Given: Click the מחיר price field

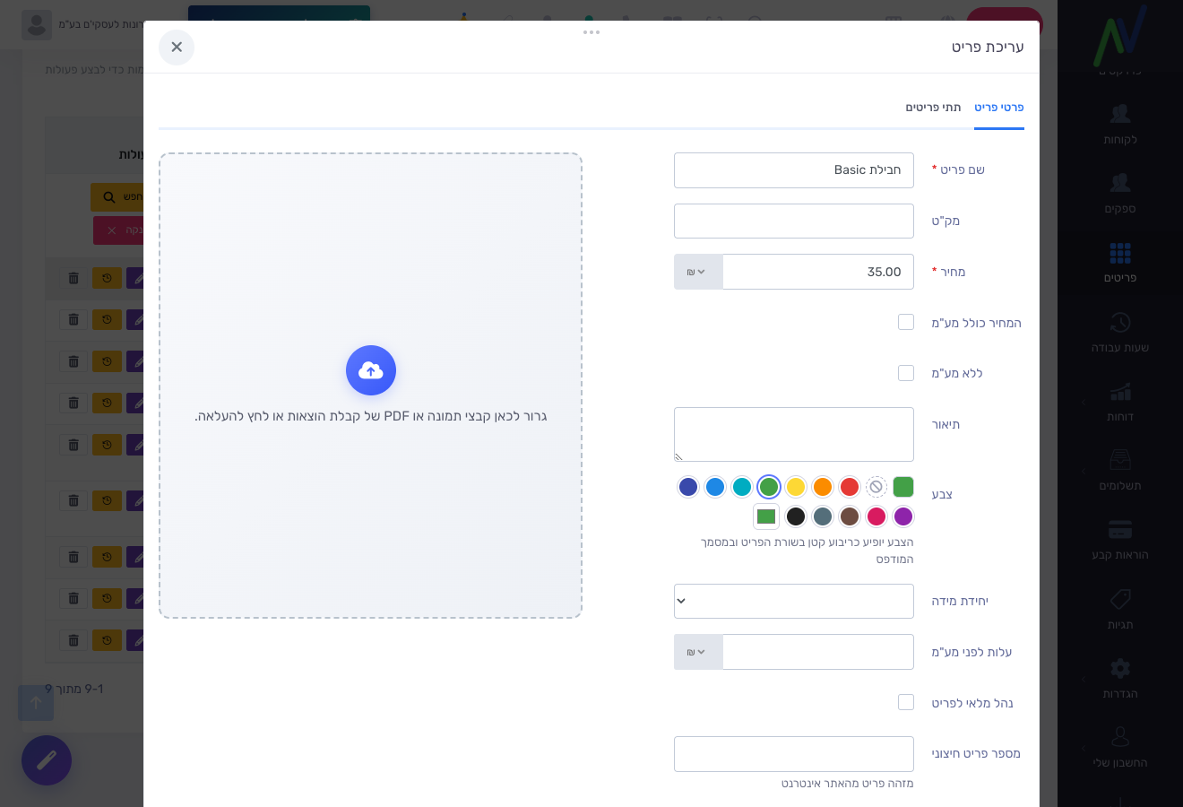Looking at the screenshot, I should click(x=818, y=272).
